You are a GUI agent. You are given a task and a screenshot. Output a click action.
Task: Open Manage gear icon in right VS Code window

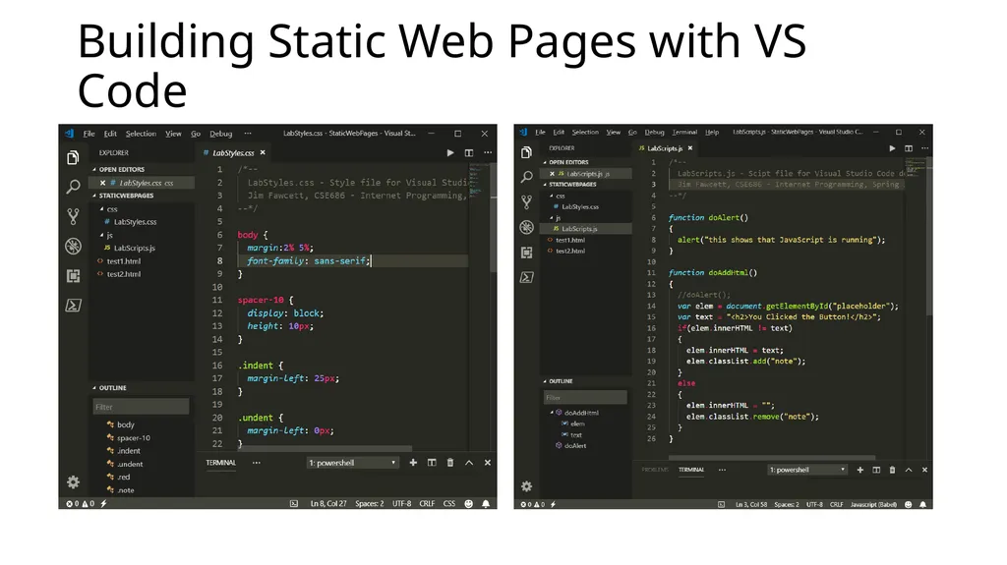(x=527, y=486)
